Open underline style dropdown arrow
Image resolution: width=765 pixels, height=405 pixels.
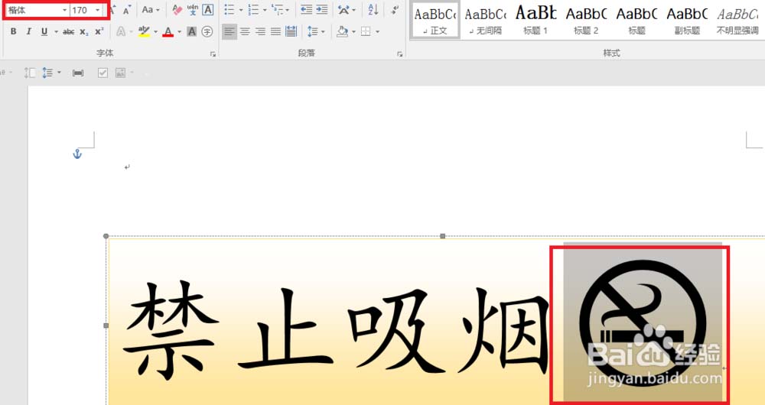pos(56,31)
